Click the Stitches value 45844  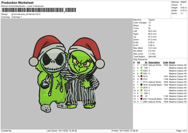(x=183, y=2)
